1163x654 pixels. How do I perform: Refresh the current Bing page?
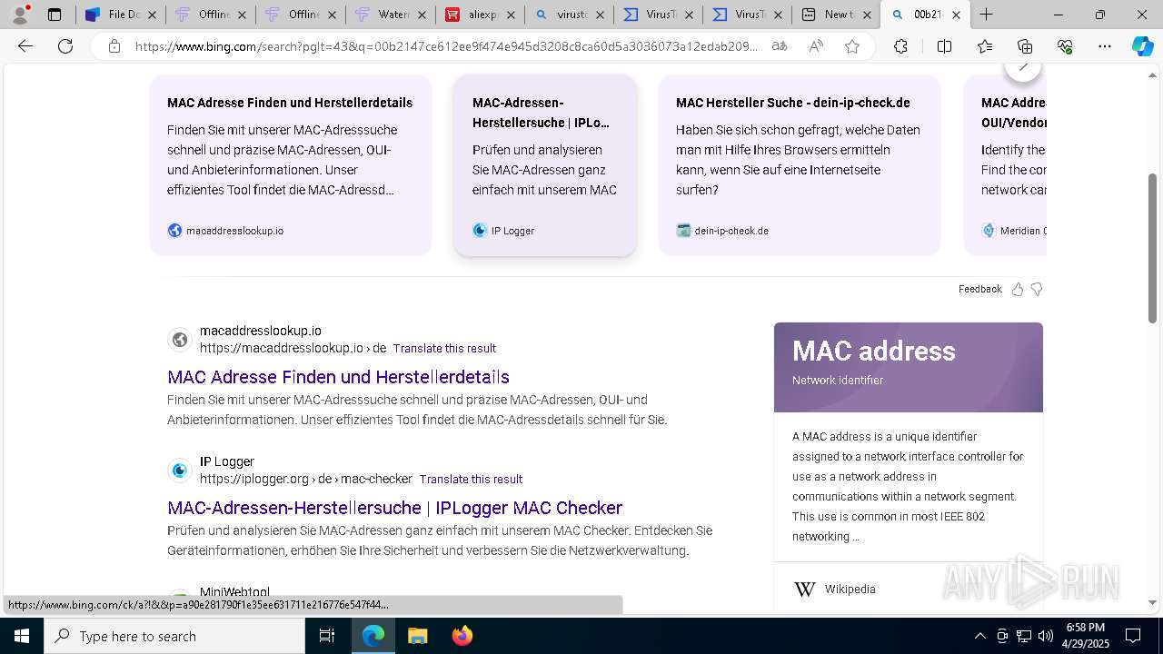coord(65,46)
